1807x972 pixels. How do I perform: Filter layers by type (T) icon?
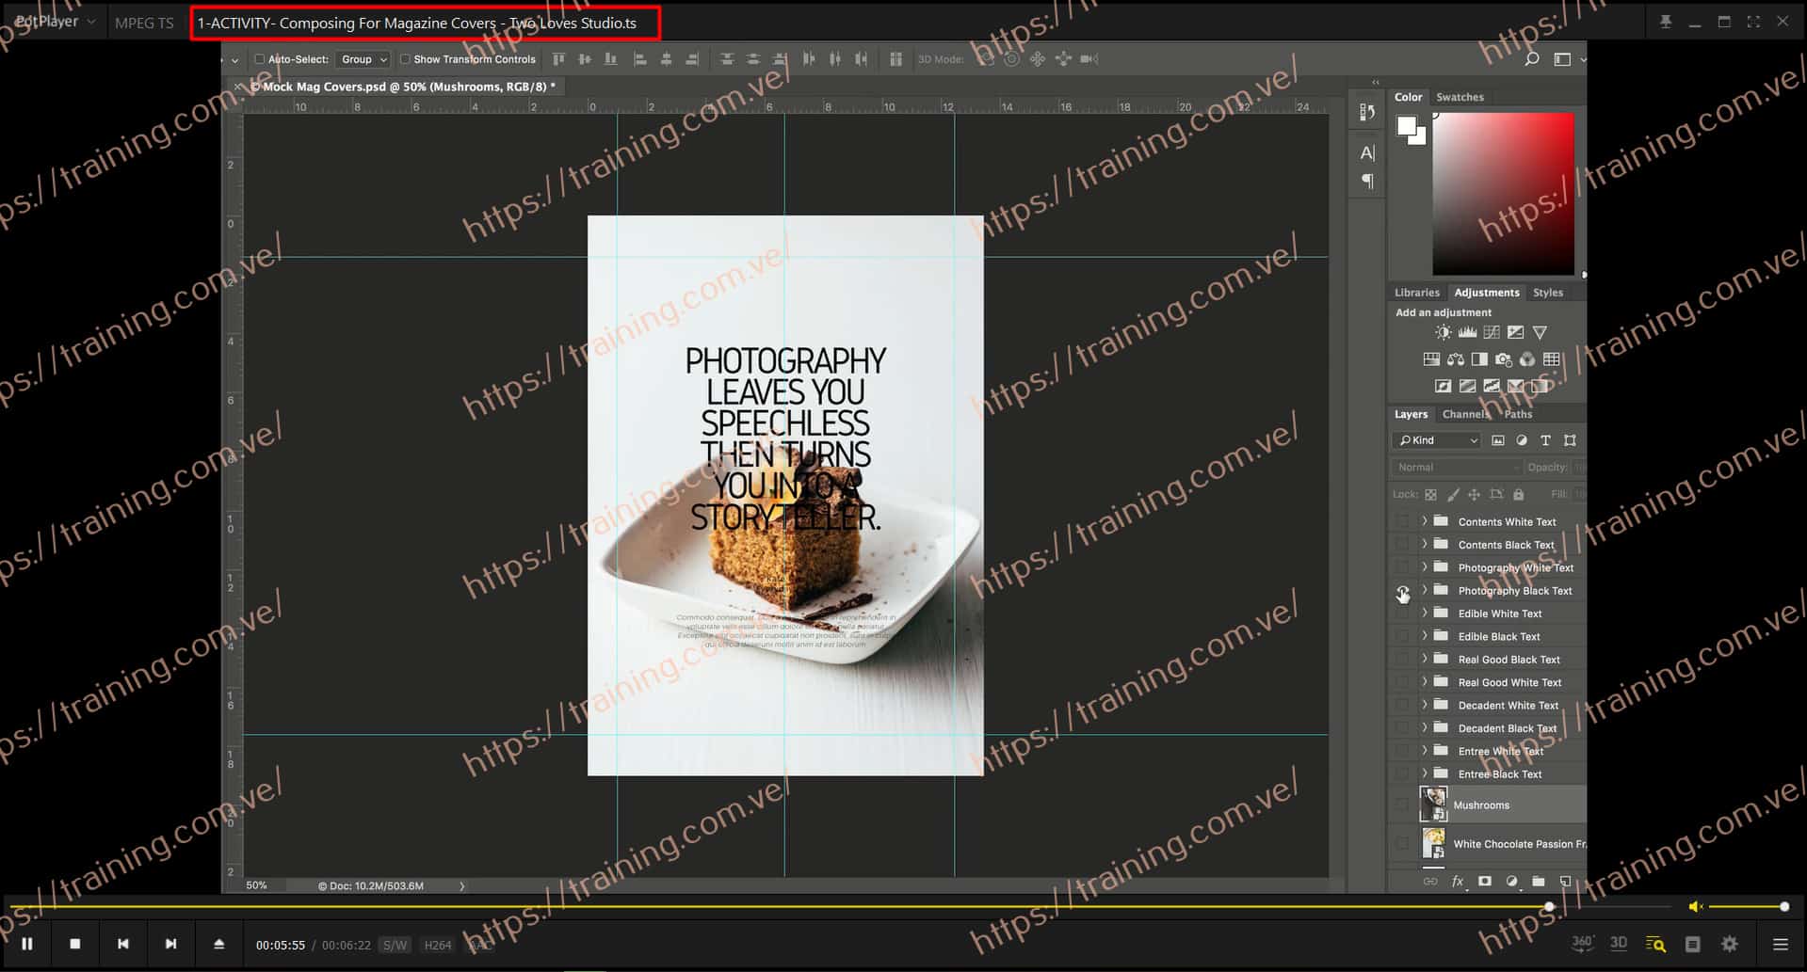click(1545, 440)
